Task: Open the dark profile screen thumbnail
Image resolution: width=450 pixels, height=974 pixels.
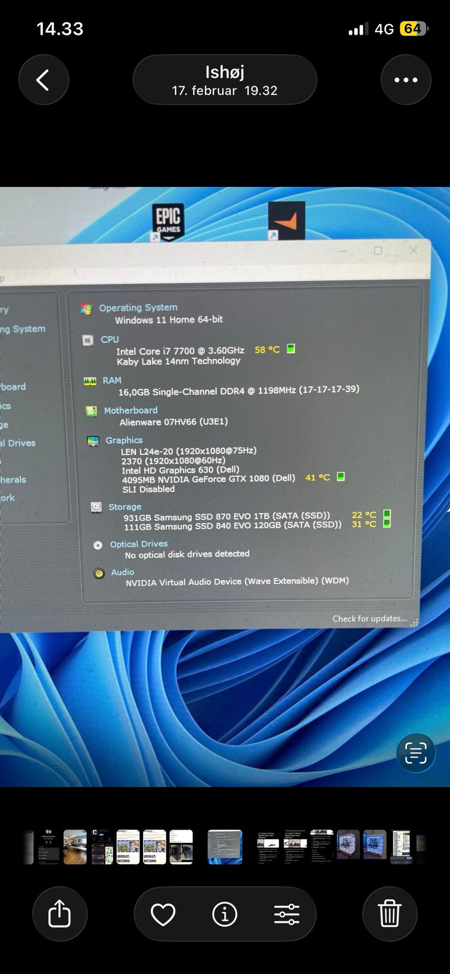Action: tap(49, 847)
